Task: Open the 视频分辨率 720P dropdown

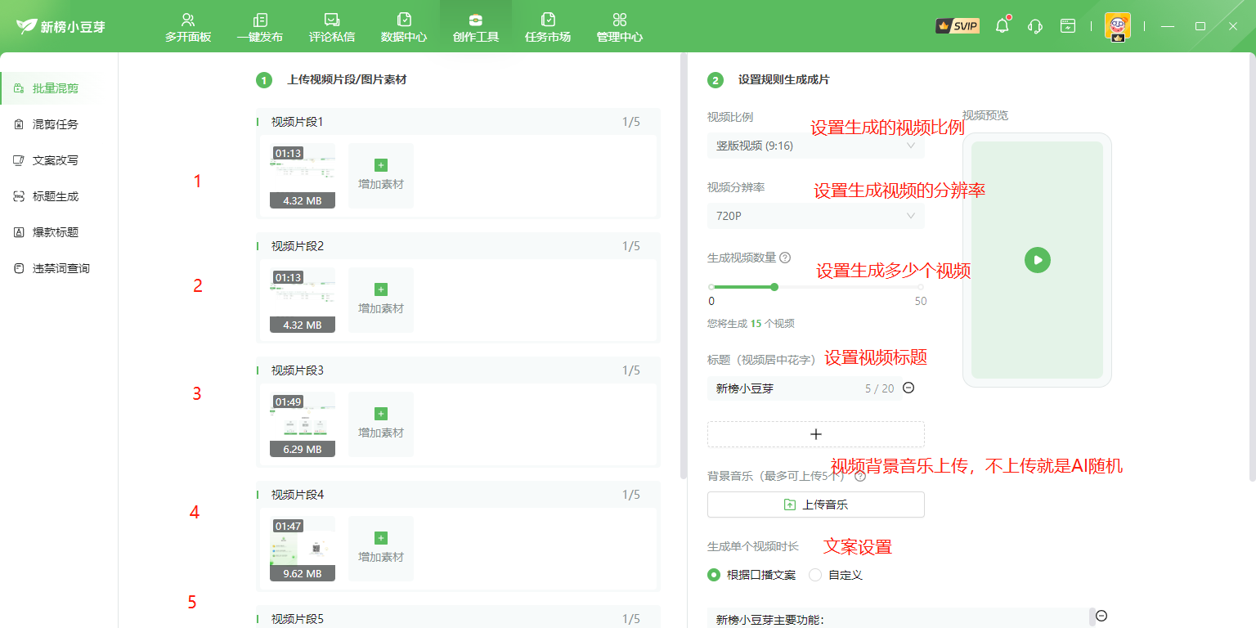Action: point(815,216)
